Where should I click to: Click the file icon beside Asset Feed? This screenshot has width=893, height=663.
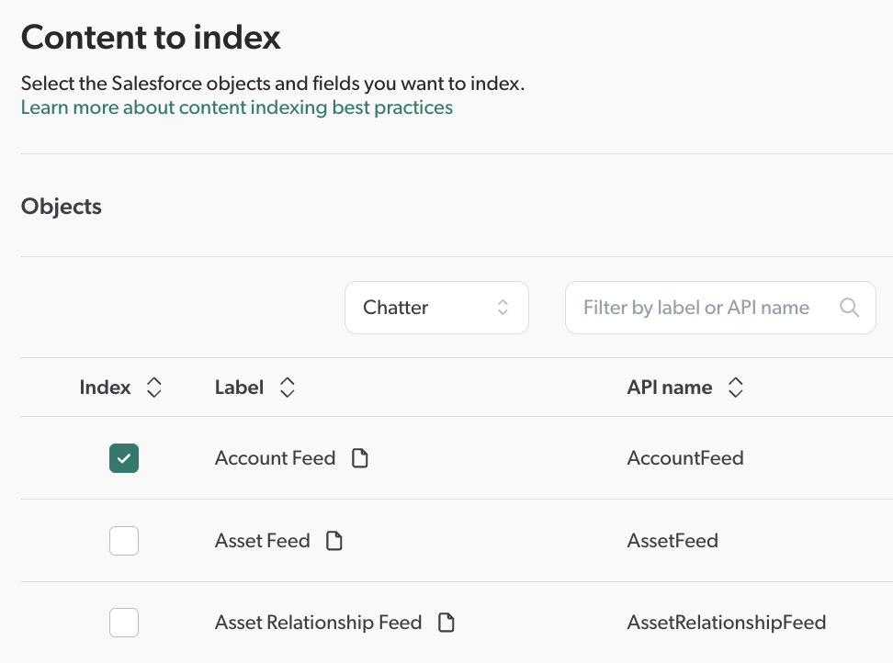(334, 540)
